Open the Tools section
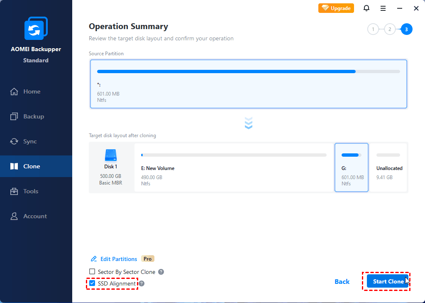425x303 pixels. click(36, 191)
